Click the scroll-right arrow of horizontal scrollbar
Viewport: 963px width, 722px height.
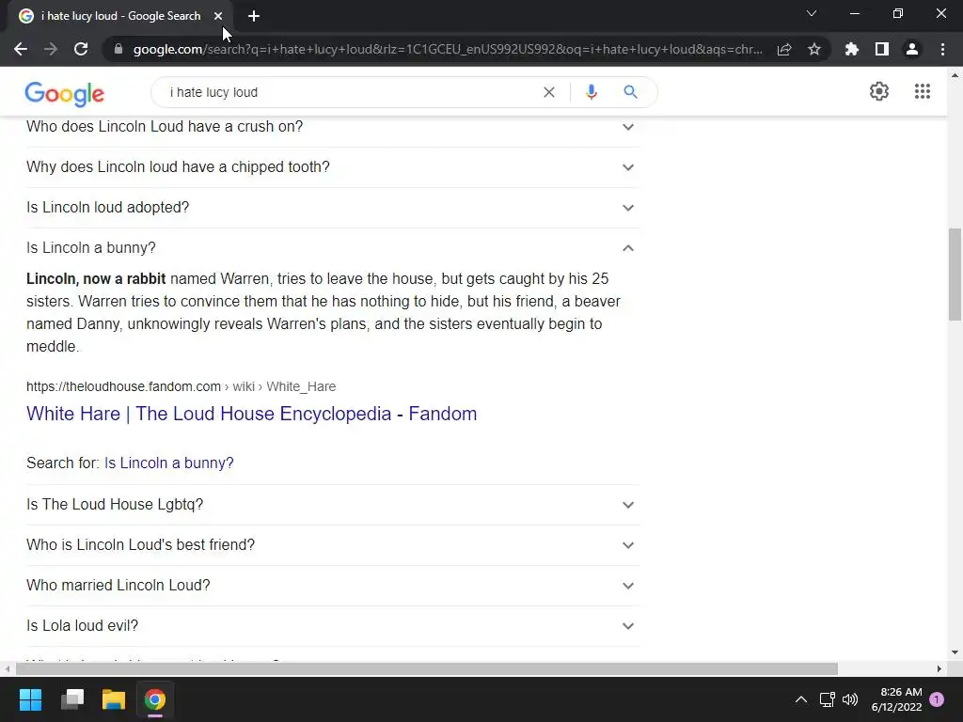[939, 668]
